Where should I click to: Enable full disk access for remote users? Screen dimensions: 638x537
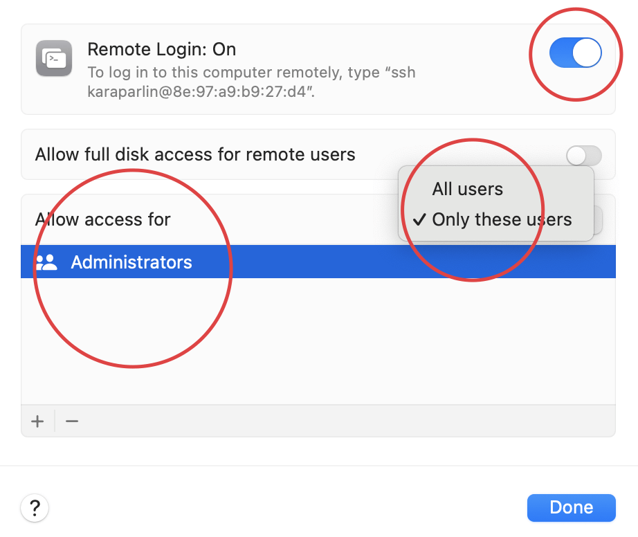pyautogui.click(x=583, y=156)
